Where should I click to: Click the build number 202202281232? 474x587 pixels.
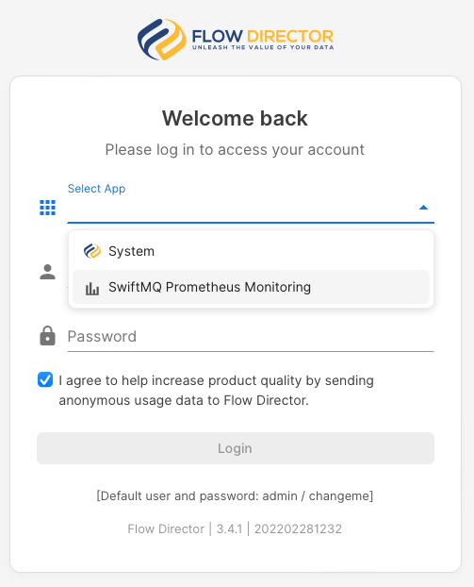click(x=298, y=529)
